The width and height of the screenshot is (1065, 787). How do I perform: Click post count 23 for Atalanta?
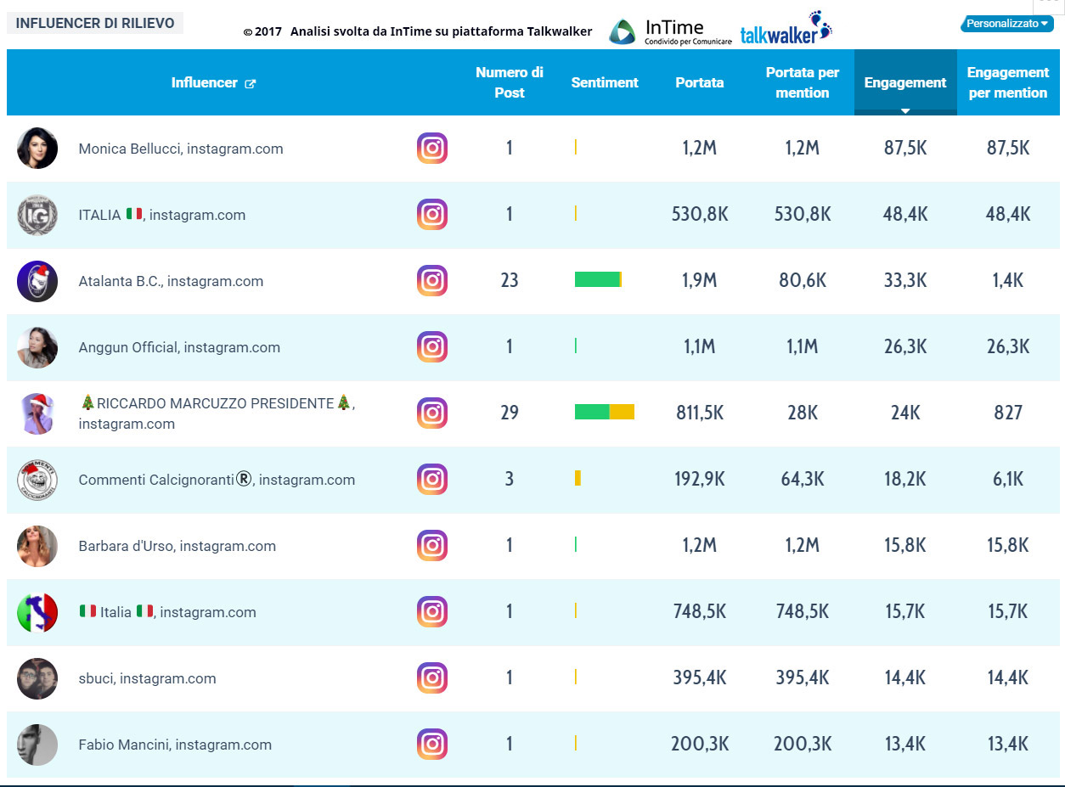coord(510,280)
